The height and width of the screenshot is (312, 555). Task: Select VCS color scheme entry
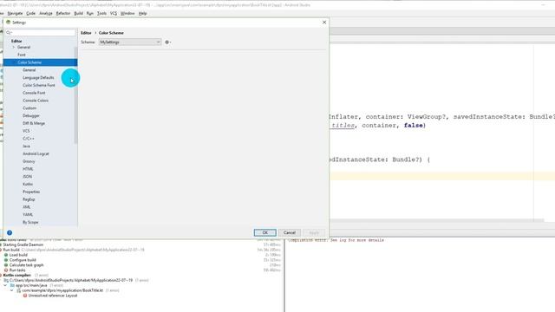(26, 131)
